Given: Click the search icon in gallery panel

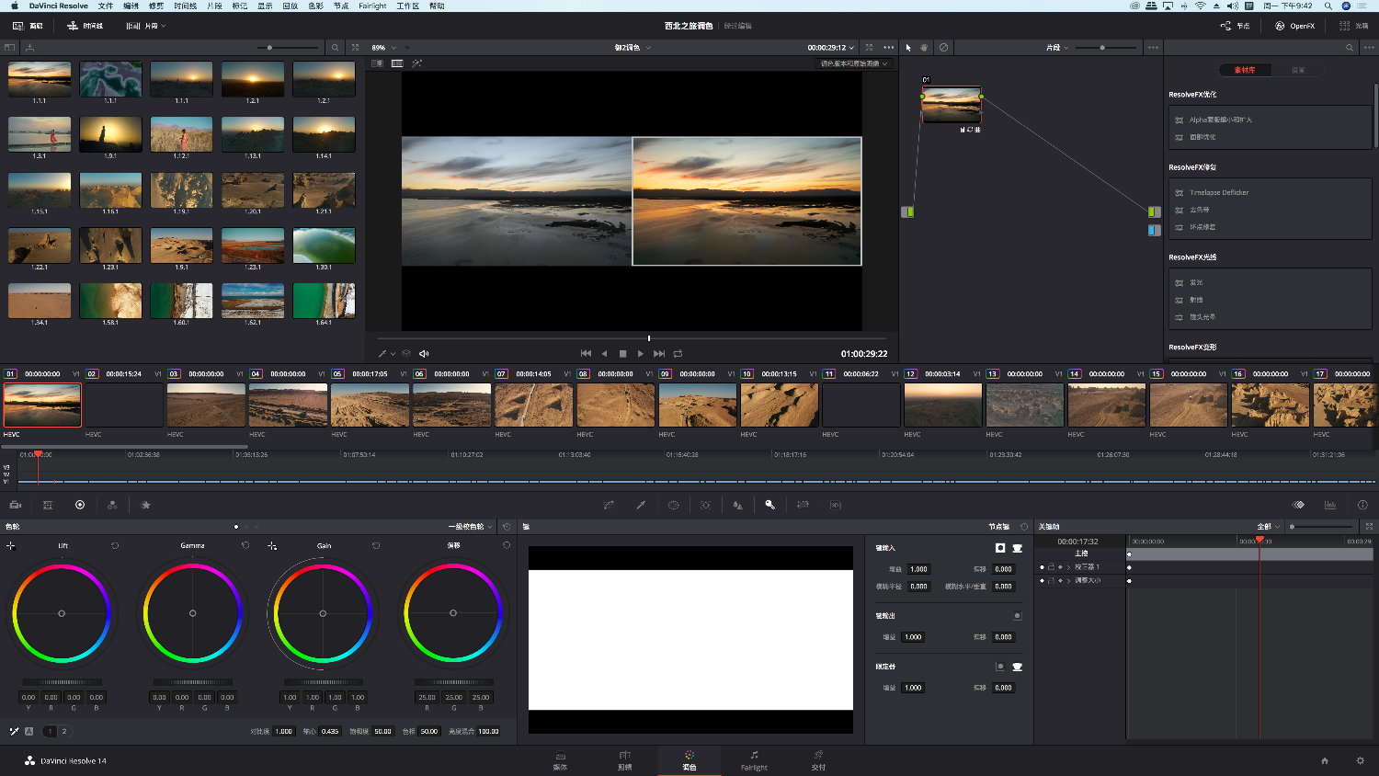Looking at the screenshot, I should (x=335, y=48).
